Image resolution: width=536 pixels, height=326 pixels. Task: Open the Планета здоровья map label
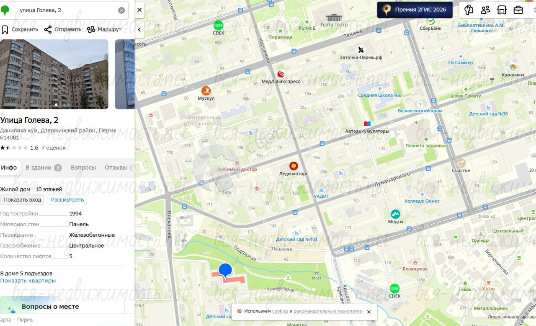pyautogui.click(x=426, y=146)
